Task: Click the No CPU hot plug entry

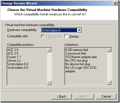Action: [x=76, y=61]
